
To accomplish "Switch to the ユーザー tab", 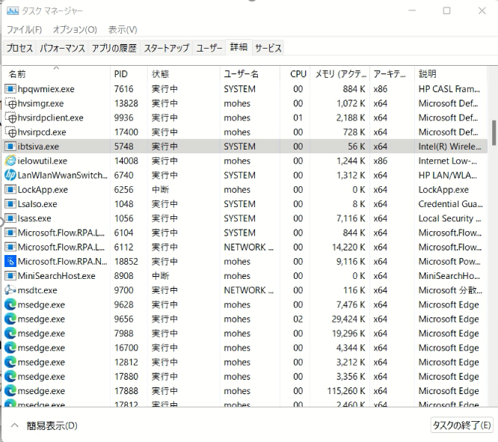I will pos(209,48).
